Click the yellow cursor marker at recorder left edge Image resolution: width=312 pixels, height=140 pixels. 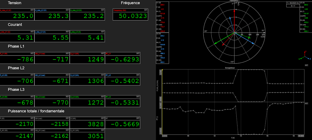pos(162,70)
